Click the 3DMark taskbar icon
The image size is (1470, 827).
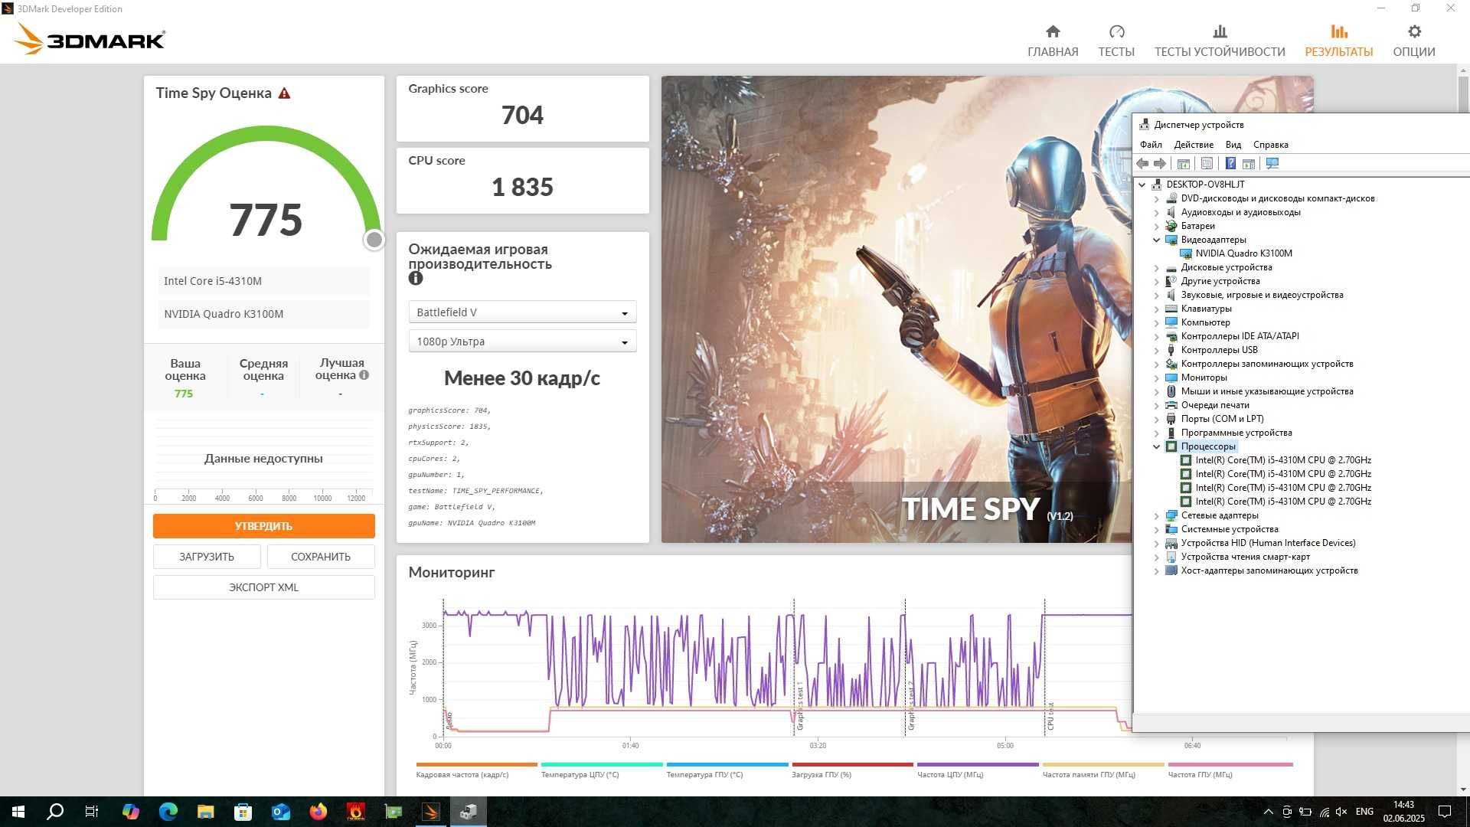[x=431, y=812]
